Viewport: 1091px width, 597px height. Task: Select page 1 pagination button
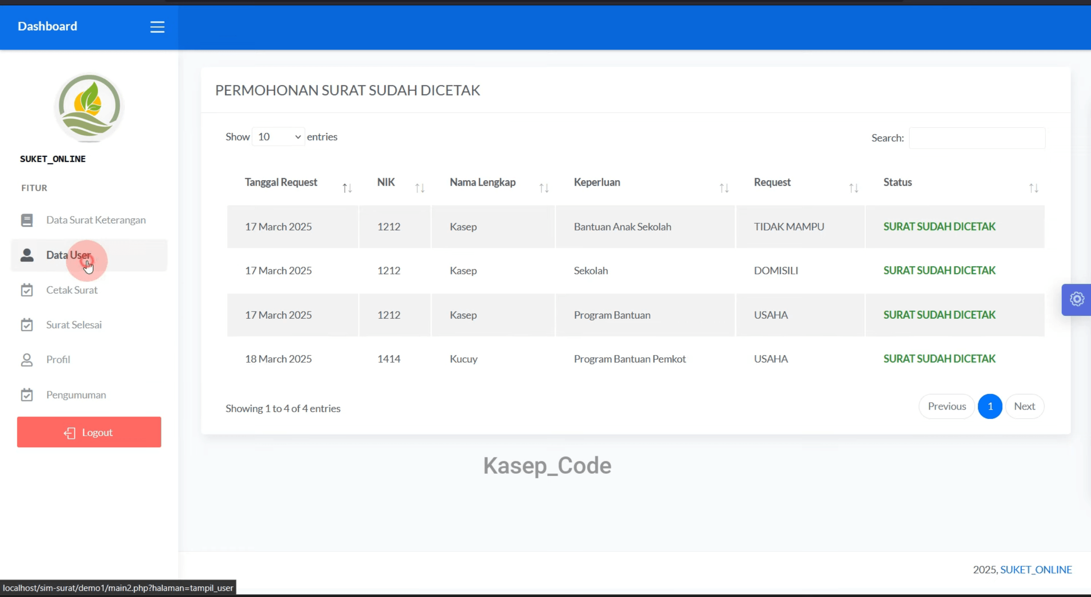tap(990, 406)
